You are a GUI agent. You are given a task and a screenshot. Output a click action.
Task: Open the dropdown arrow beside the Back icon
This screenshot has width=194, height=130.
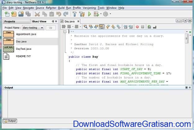pyautogui.click(x=73, y=27)
